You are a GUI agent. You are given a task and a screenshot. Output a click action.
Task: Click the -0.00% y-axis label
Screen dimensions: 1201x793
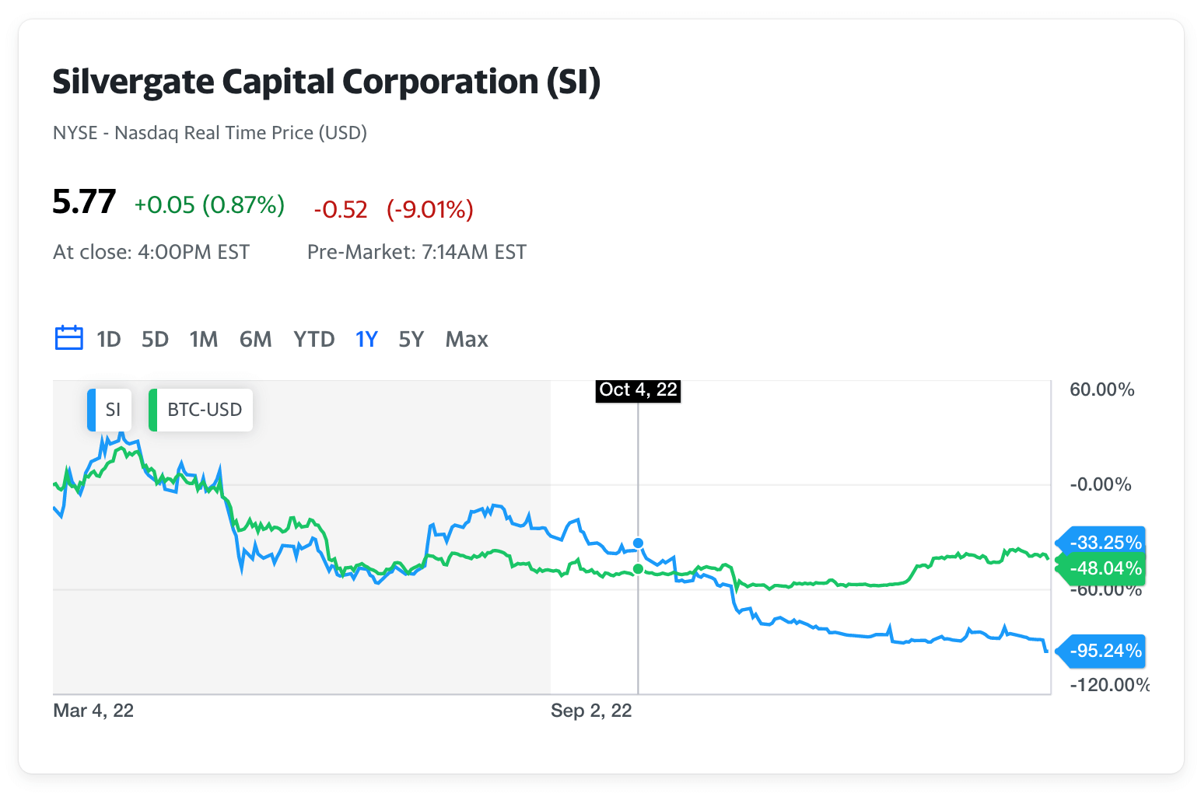1101,484
